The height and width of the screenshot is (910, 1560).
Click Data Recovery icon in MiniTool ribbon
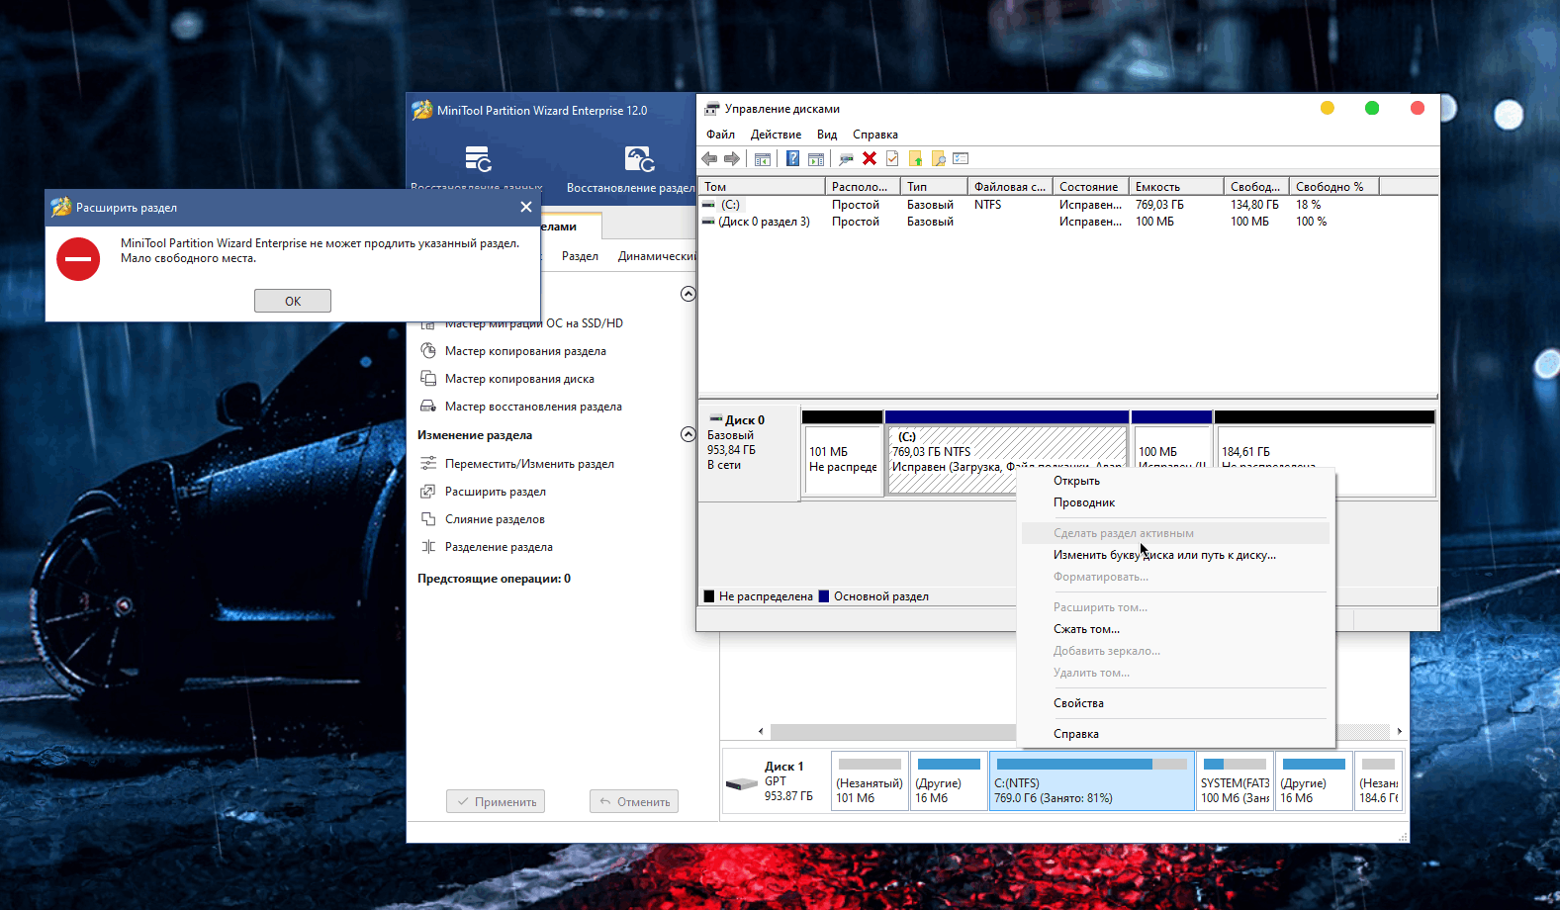[x=478, y=158]
